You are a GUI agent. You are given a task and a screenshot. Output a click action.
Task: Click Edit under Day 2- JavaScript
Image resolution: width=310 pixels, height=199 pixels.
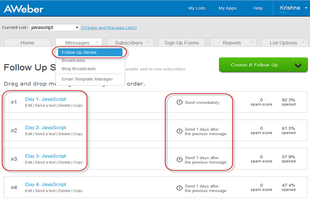pyautogui.click(x=28, y=134)
